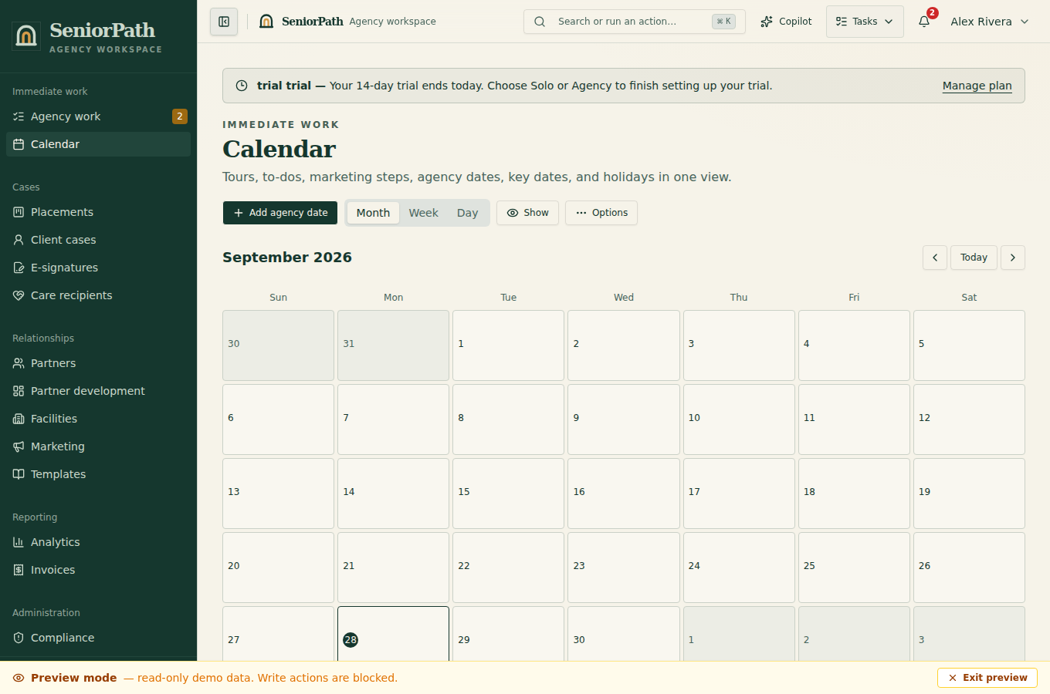Switch to Month view
This screenshot has width=1050, height=694.
pyautogui.click(x=373, y=213)
